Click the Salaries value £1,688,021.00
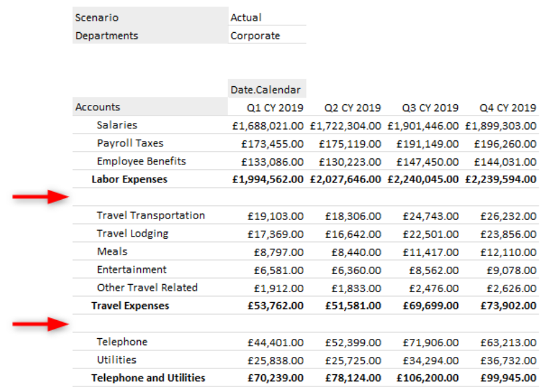Screen dimensions: 548x389 point(267,126)
